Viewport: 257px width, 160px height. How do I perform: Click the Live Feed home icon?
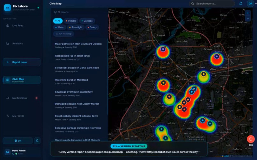point(8,25)
